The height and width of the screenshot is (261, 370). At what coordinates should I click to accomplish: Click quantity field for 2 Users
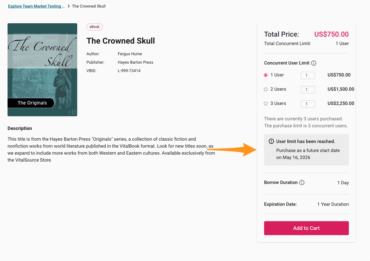coord(308,90)
